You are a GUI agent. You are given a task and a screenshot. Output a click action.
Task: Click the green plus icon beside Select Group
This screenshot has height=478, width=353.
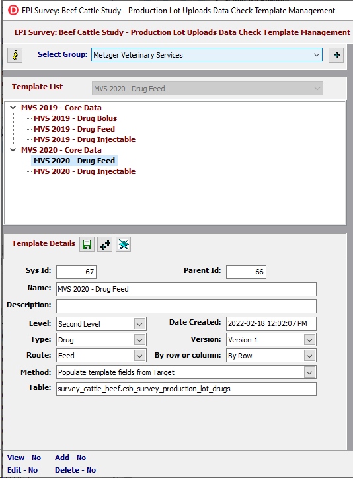pyautogui.click(x=336, y=55)
